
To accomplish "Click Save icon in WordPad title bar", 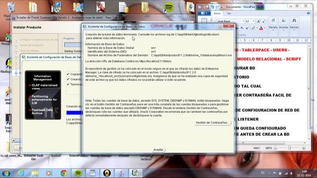I will pyautogui.click(x=207, y=7).
